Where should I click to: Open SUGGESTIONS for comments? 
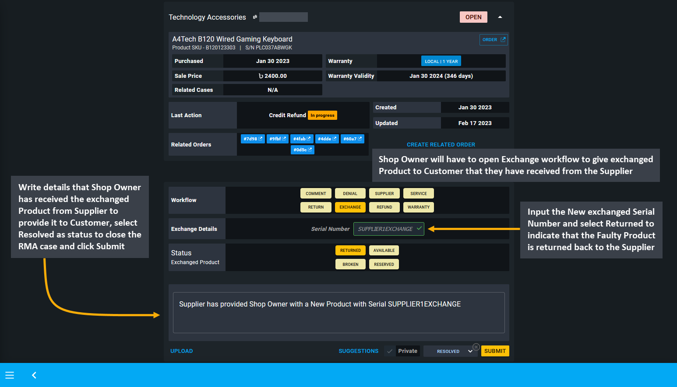[359, 351]
